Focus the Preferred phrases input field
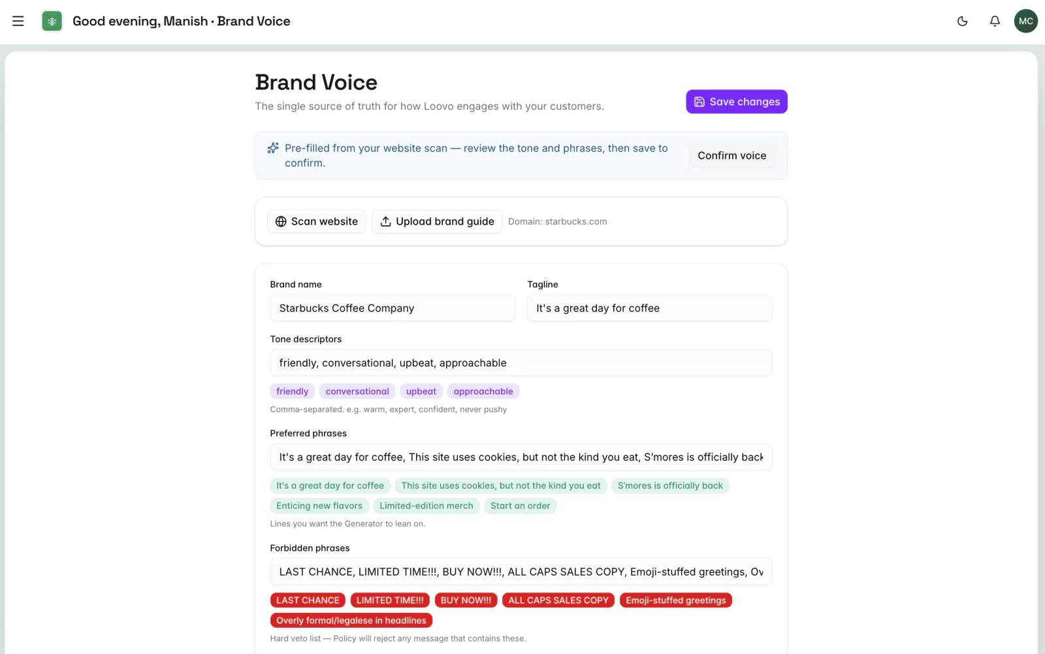This screenshot has width=1045, height=654. [x=521, y=457]
